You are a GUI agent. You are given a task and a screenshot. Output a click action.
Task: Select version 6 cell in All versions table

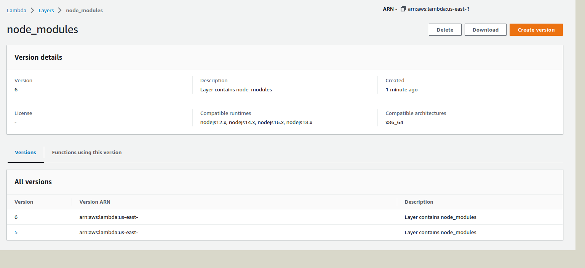coord(16,217)
